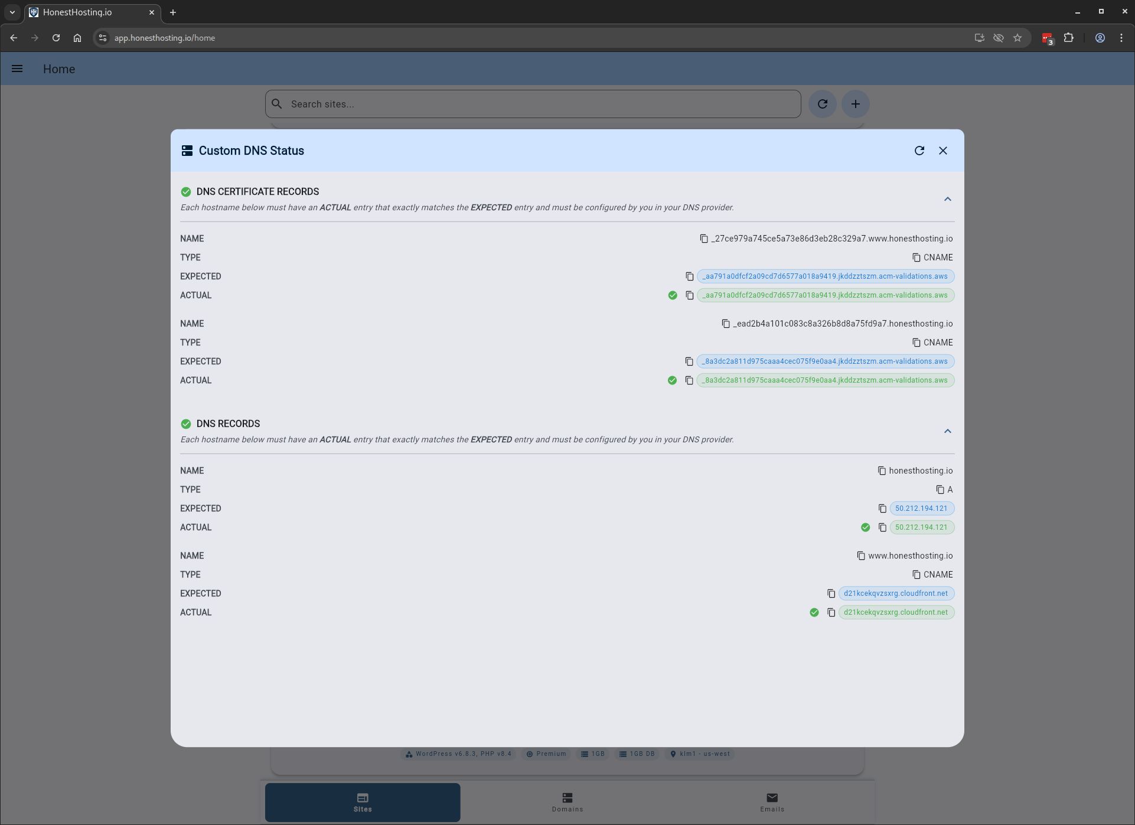The image size is (1135, 825).
Task: Collapse the DNS Records section
Action: tap(947, 431)
